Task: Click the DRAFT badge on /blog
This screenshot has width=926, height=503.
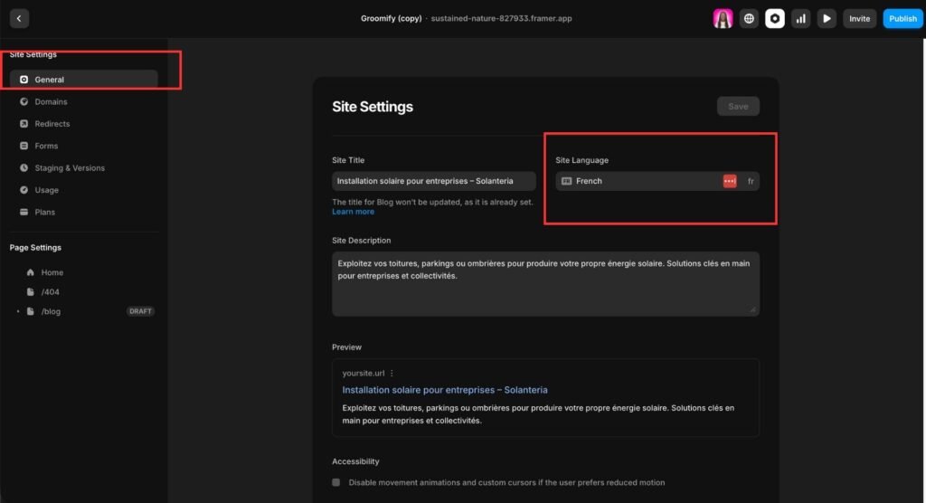Action: pyautogui.click(x=140, y=311)
